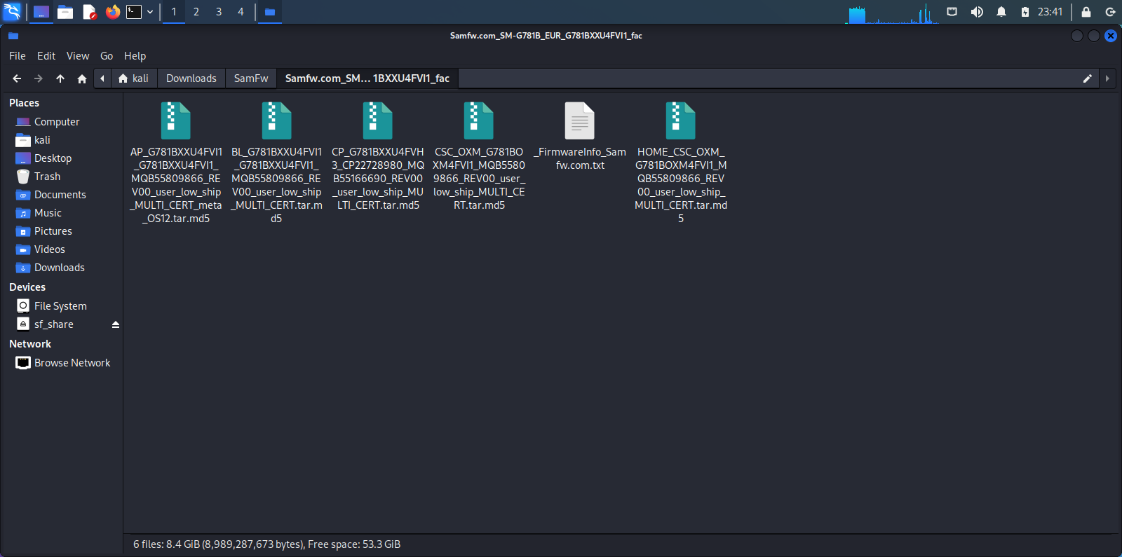
Task: Select the current Samfw.com_SM path button
Action: (367, 78)
